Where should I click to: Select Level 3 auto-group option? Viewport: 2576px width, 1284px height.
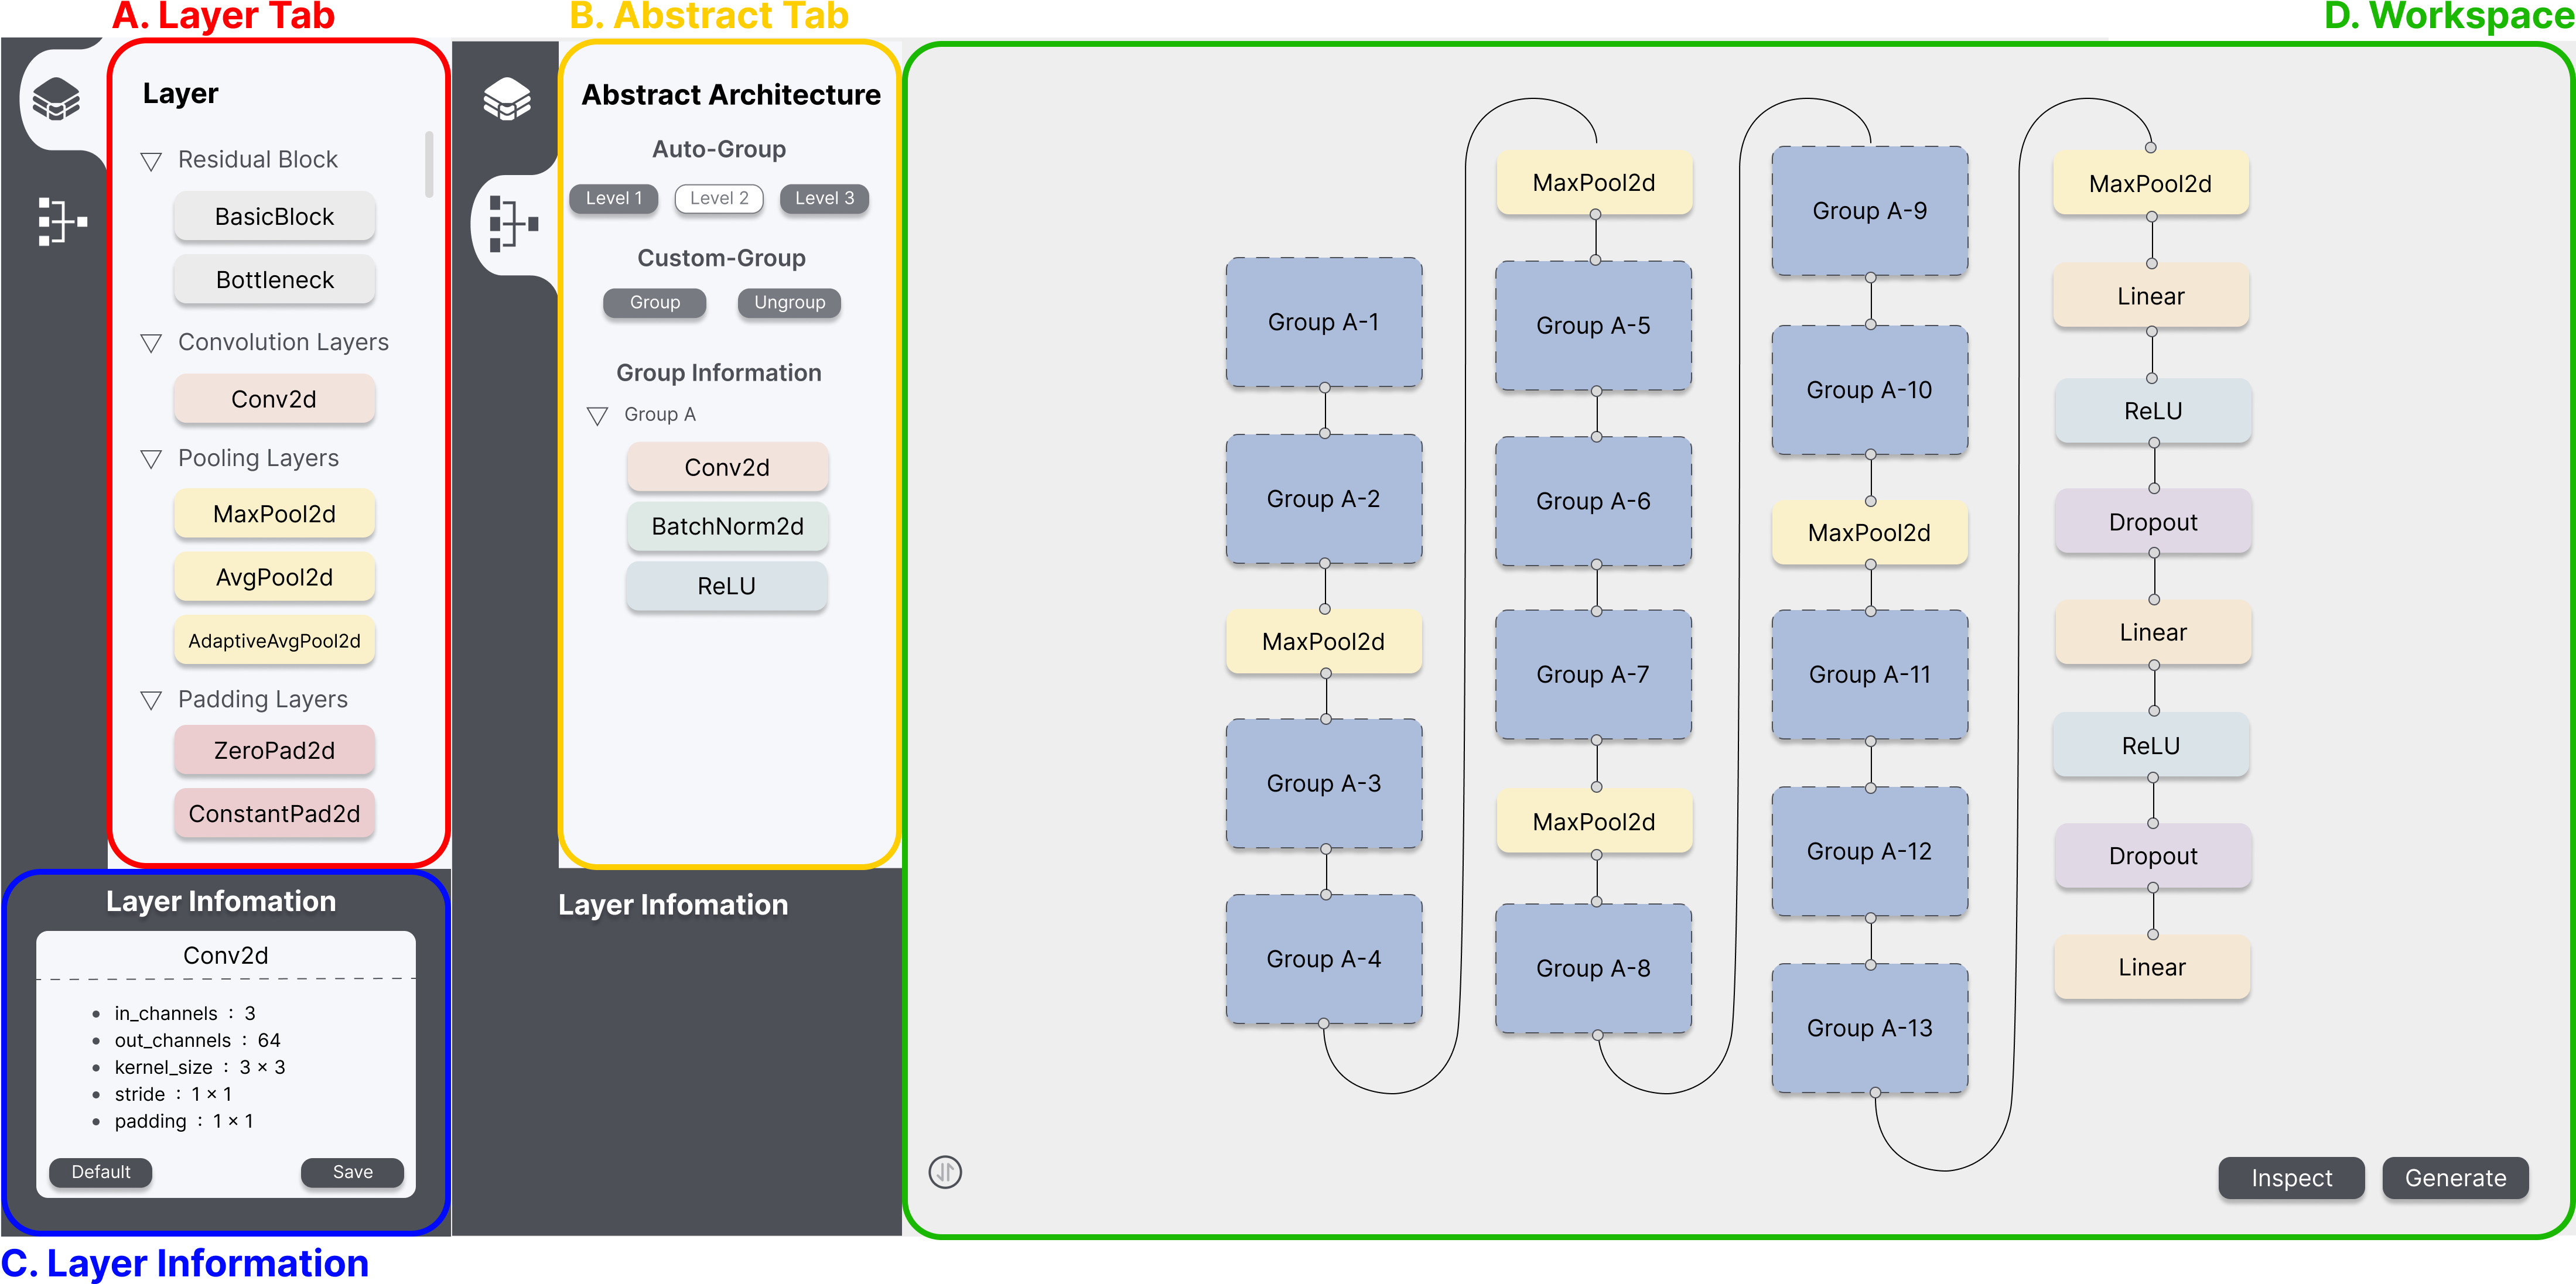tap(824, 198)
